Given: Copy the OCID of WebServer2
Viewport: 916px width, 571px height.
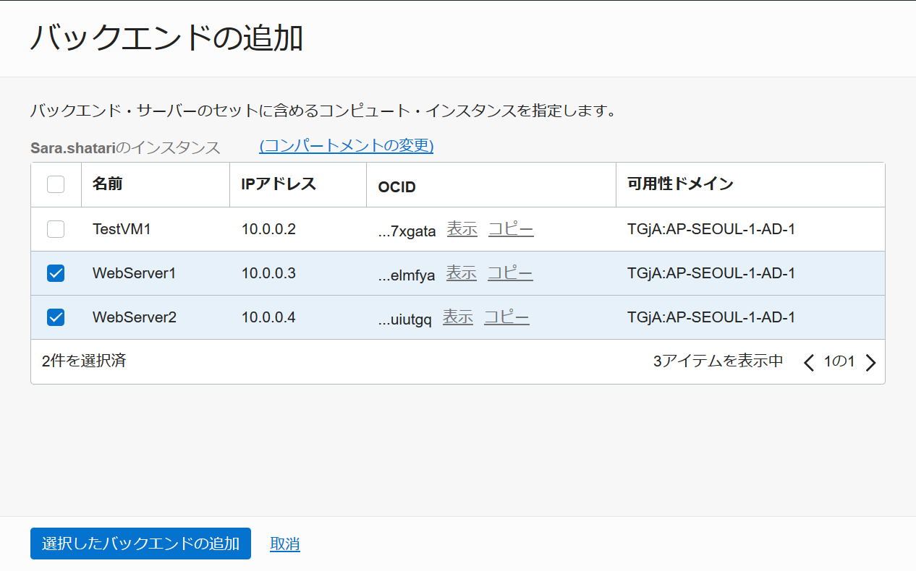Looking at the screenshot, I should coord(506,317).
